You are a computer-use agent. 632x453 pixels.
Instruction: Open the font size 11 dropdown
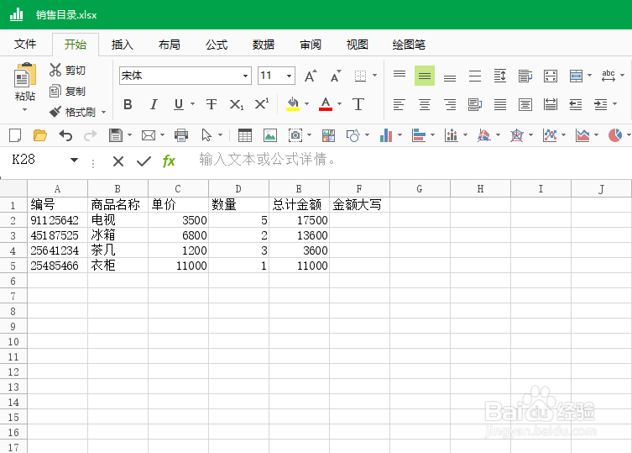(x=289, y=76)
